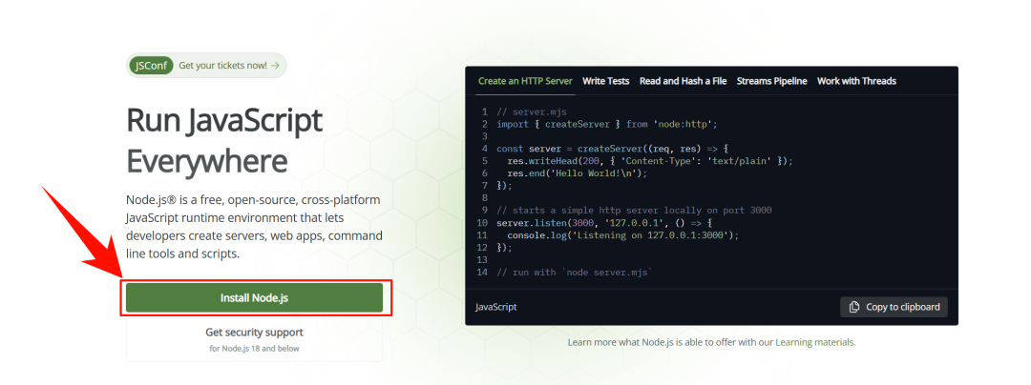Follow the Get your tickets now link
The image size is (1031, 385).
pyautogui.click(x=222, y=66)
